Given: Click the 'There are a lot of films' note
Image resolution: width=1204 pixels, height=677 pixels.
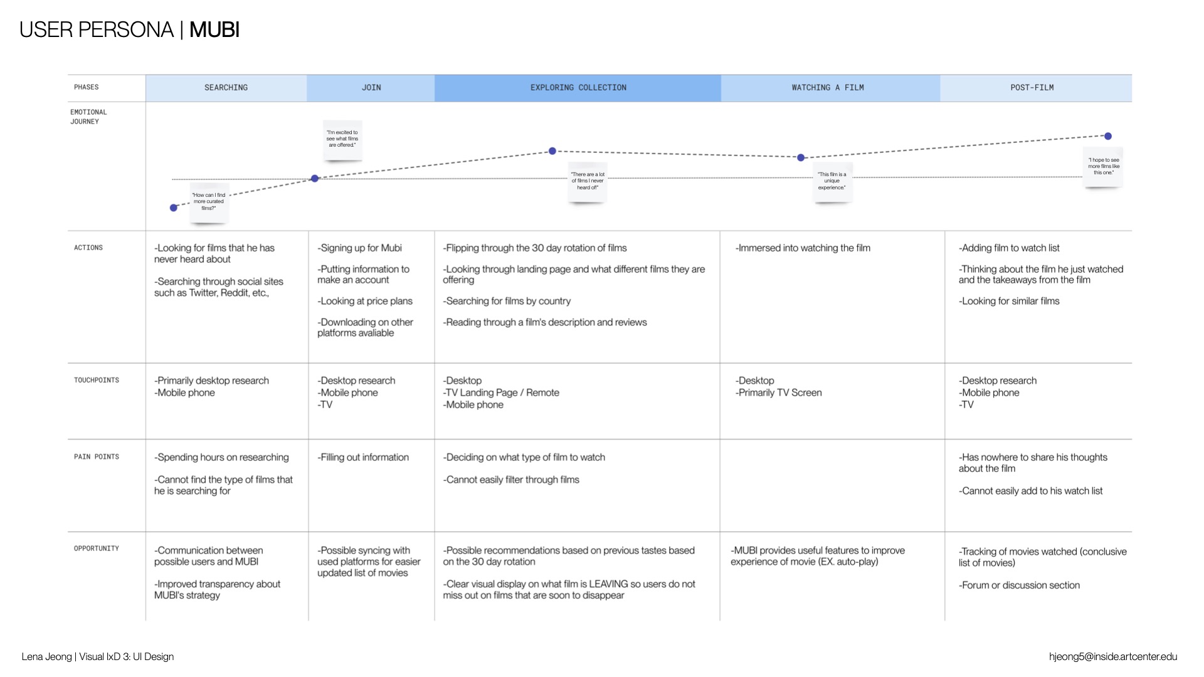Looking at the screenshot, I should coord(588,181).
